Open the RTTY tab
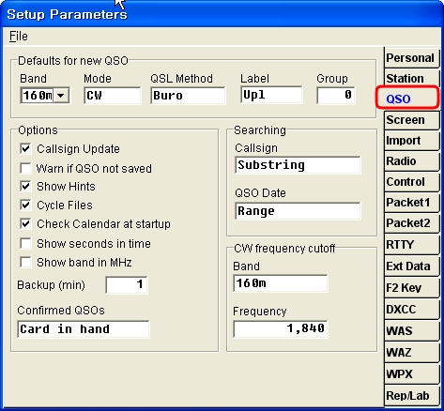This screenshot has width=444, height=411. tap(411, 245)
